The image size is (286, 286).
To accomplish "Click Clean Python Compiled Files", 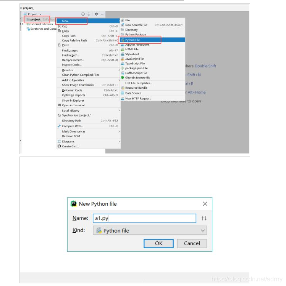I will tap(88, 75).
